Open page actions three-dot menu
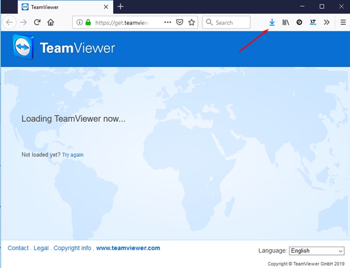The width and height of the screenshot is (350, 268). pyautogui.click(x=168, y=22)
